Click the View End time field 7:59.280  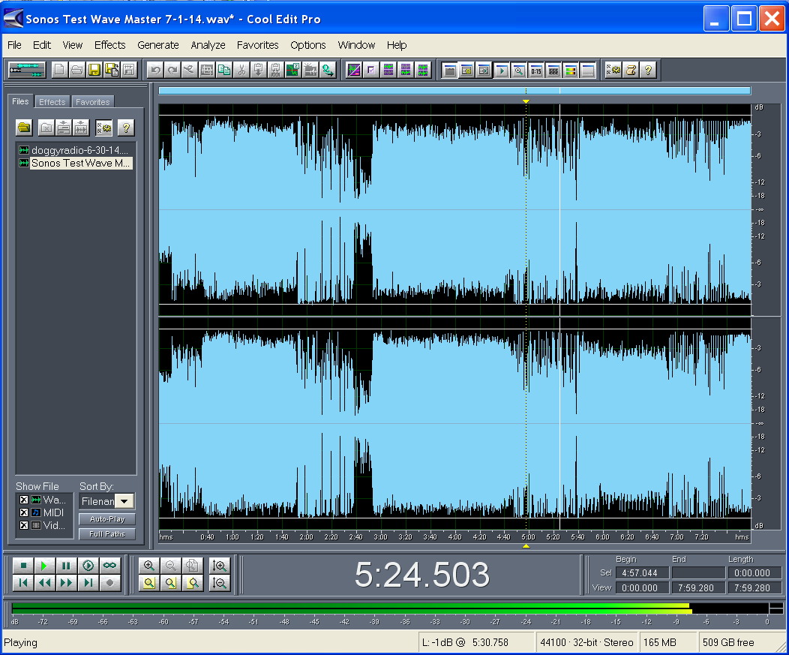point(698,588)
